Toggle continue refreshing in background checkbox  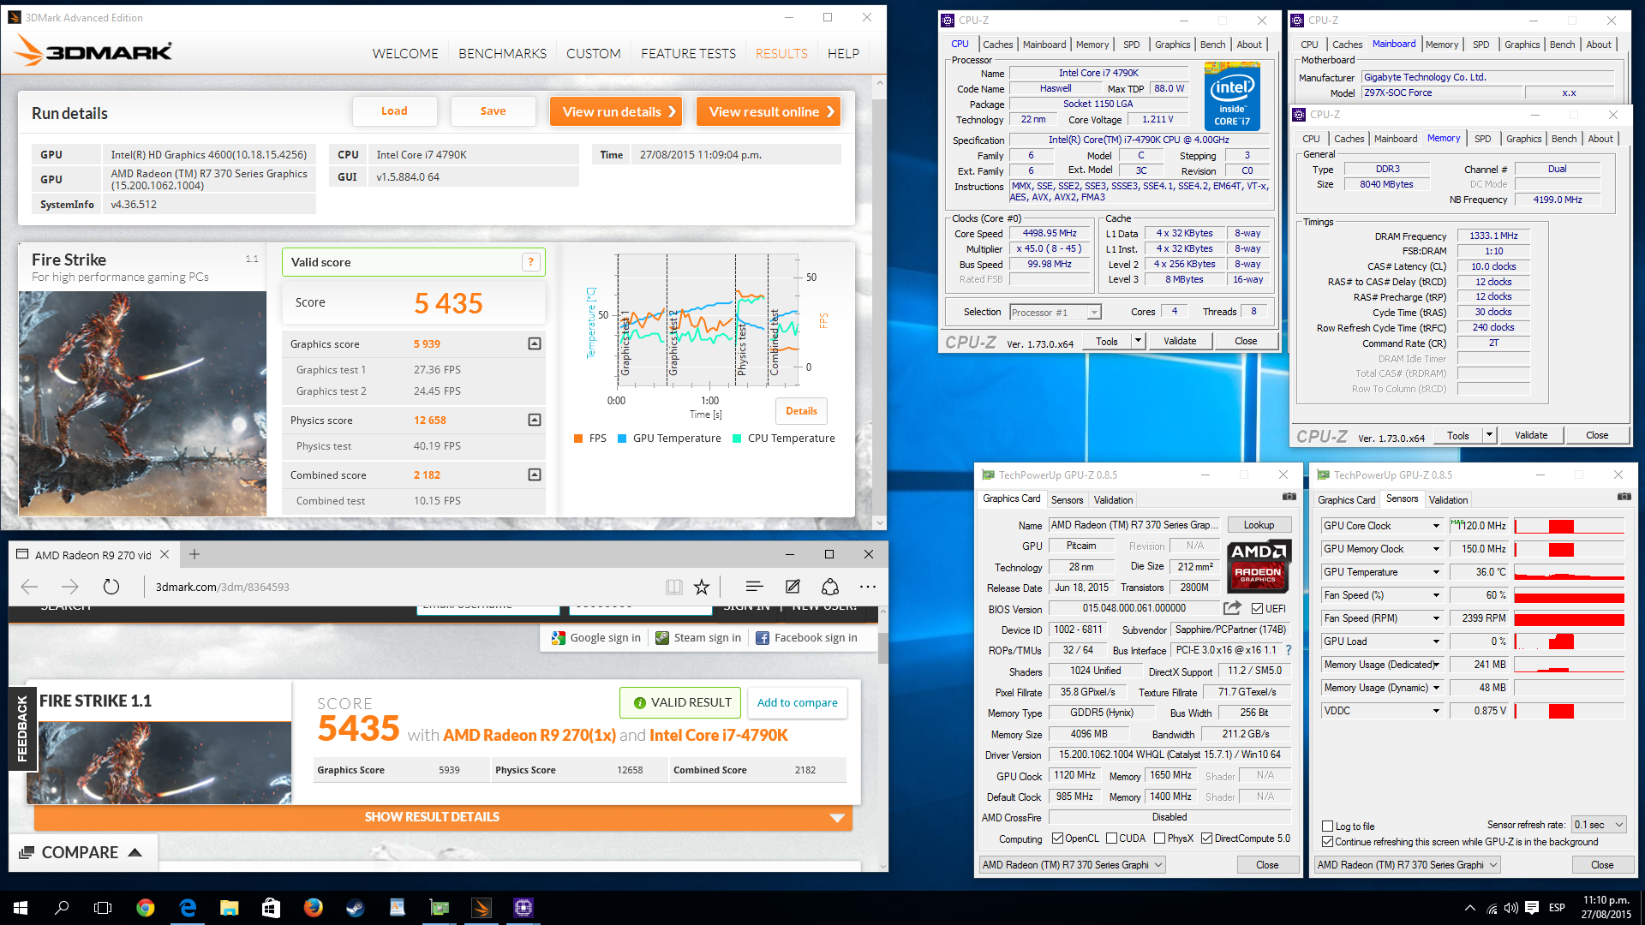[x=1328, y=842]
